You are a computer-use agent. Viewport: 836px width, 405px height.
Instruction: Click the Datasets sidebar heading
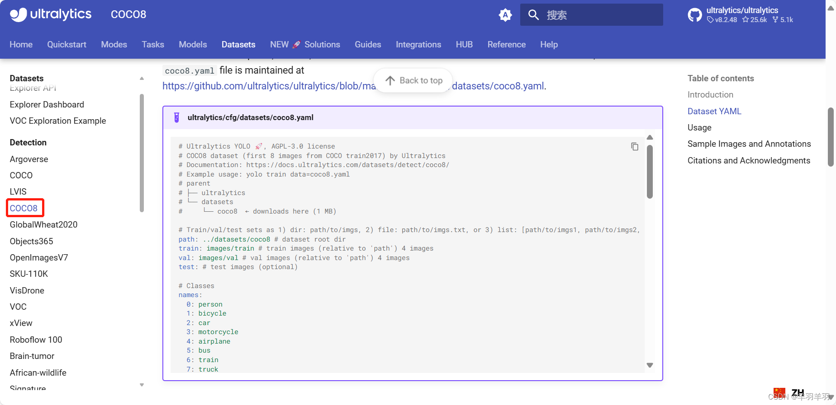click(x=27, y=79)
